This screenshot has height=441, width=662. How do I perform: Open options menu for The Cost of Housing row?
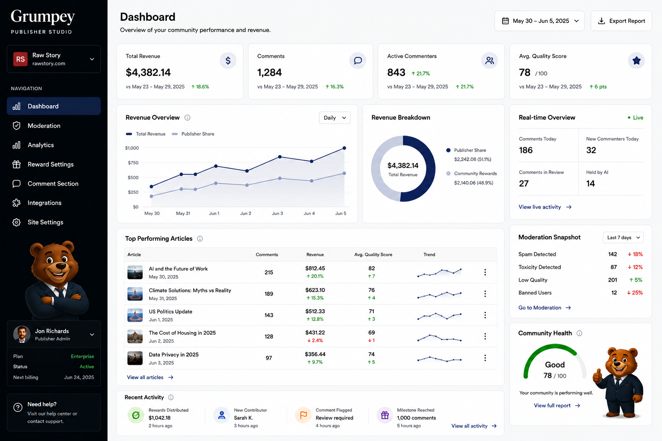pos(485,336)
